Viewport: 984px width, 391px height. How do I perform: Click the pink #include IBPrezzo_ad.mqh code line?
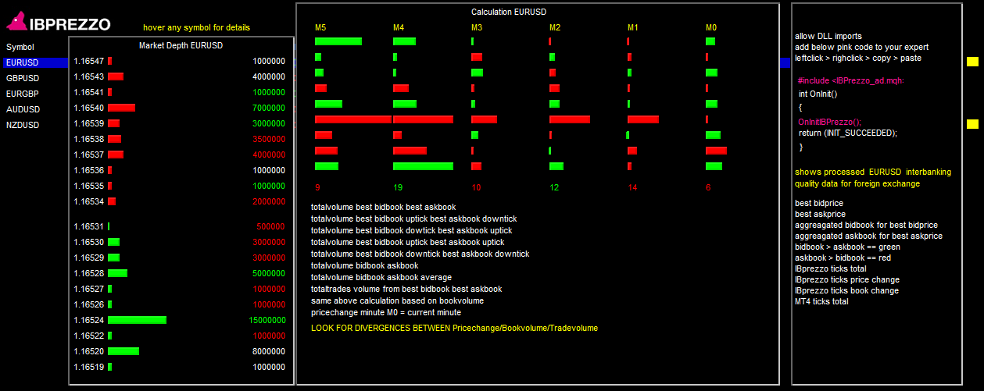point(852,80)
